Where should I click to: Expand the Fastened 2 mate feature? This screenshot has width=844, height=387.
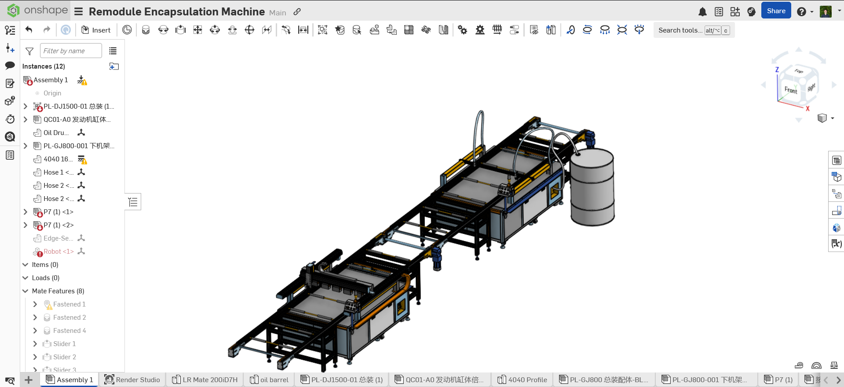pyautogui.click(x=35, y=318)
